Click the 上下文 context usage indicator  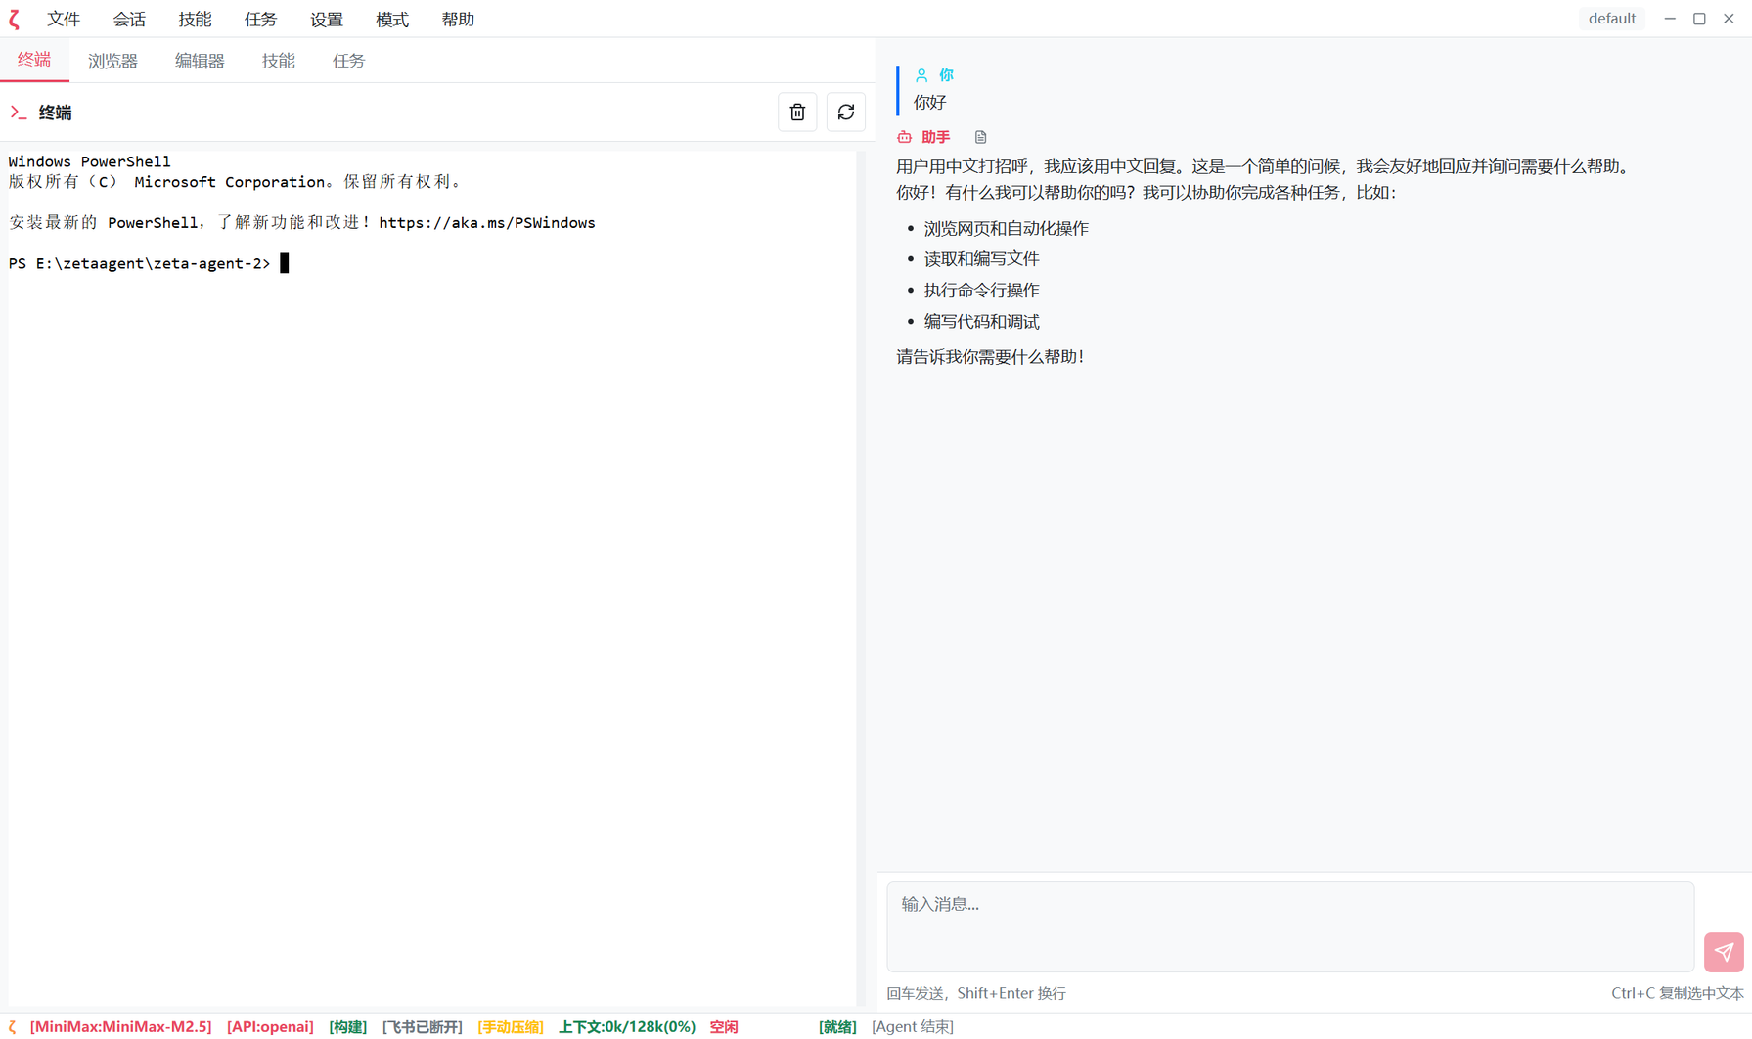(627, 1027)
